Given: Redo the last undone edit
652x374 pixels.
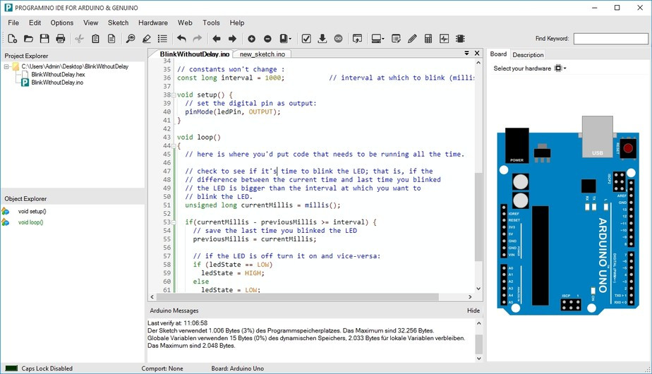Looking at the screenshot, I should [x=197, y=39].
